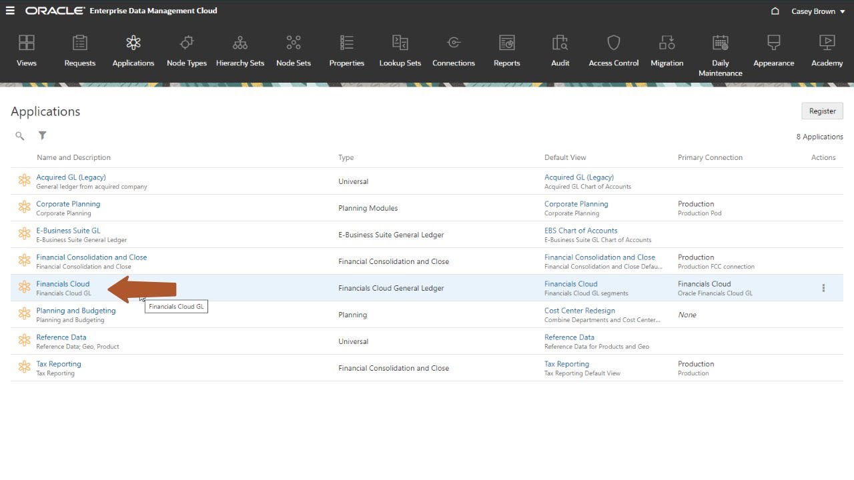The height and width of the screenshot is (480, 854).
Task: Open Financials Cloud application link
Action: click(x=63, y=284)
